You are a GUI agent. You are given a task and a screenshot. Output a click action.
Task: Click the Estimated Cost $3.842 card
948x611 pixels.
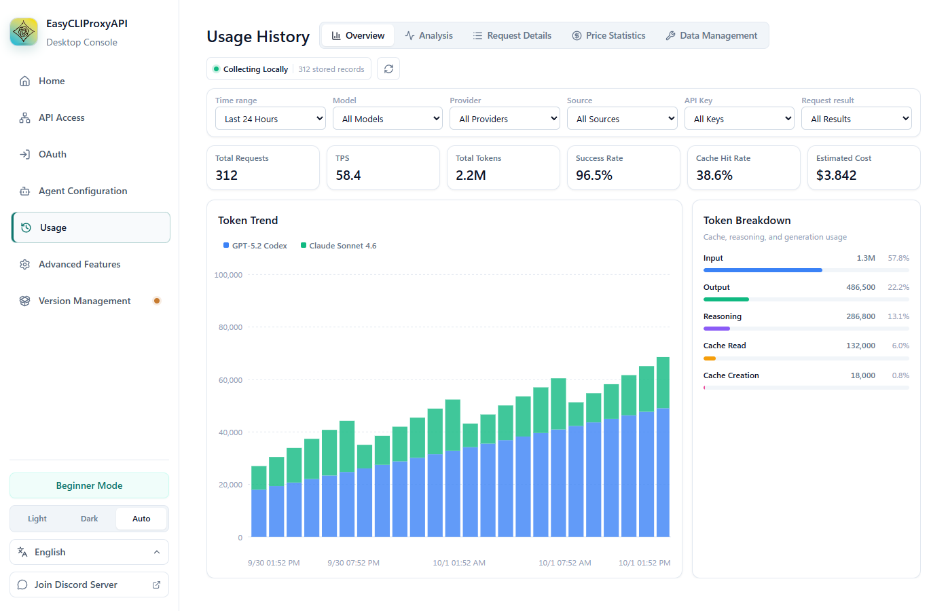click(x=864, y=168)
